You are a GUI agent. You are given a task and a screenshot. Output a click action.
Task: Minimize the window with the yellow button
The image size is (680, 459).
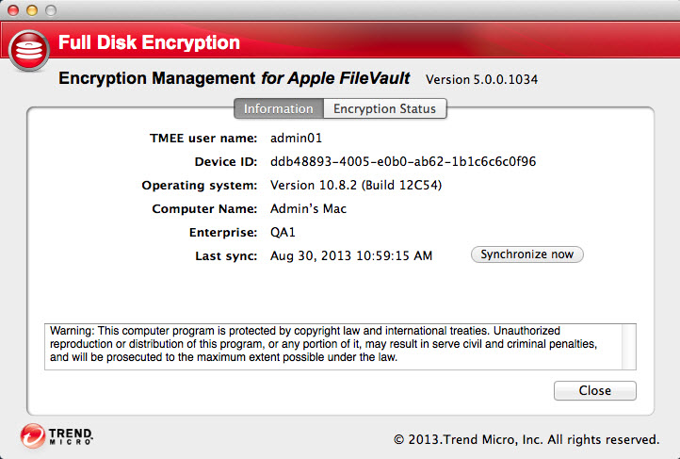[x=31, y=9]
